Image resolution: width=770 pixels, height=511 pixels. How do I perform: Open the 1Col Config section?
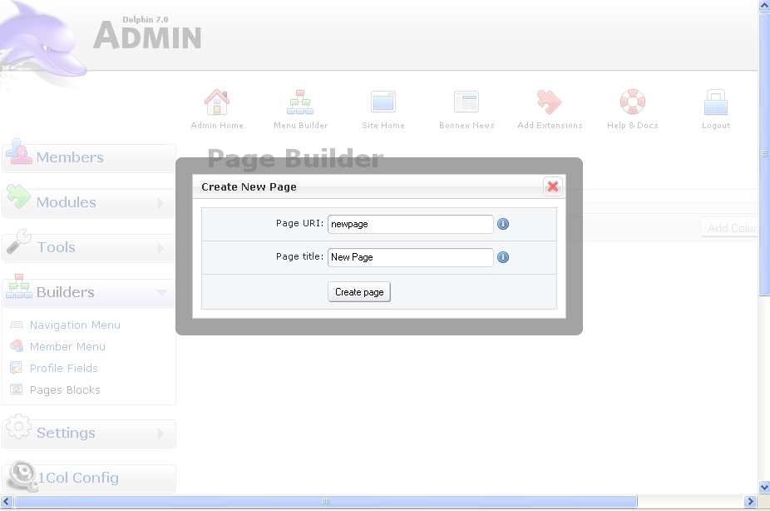click(x=89, y=479)
